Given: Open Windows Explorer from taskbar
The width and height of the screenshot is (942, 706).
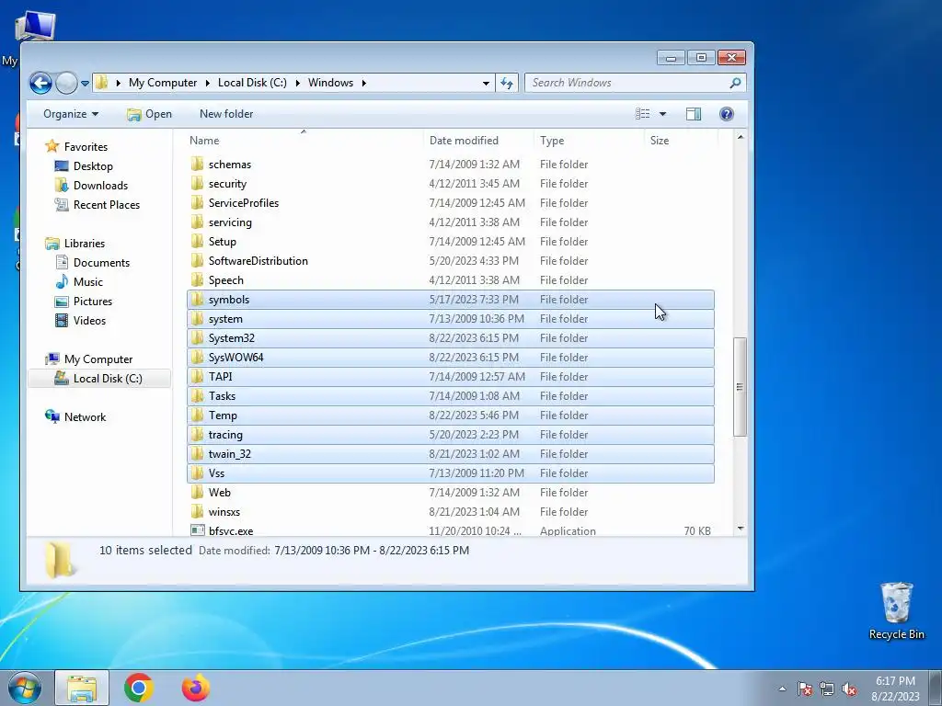Looking at the screenshot, I should pyautogui.click(x=82, y=688).
